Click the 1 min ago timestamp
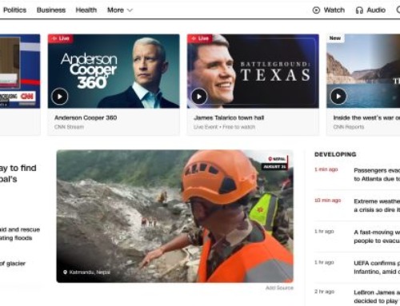The height and width of the screenshot is (306, 400). [326, 169]
